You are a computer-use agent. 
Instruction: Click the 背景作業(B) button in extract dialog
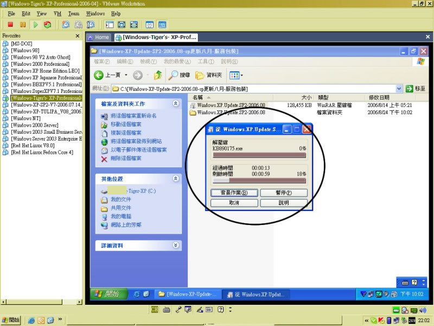[234, 193]
